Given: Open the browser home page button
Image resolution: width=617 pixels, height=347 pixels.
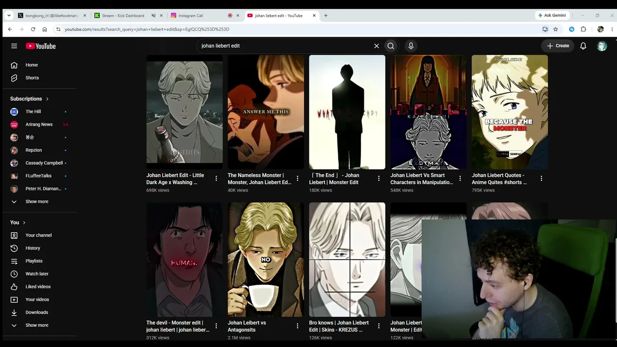Looking at the screenshot, I should [44, 29].
